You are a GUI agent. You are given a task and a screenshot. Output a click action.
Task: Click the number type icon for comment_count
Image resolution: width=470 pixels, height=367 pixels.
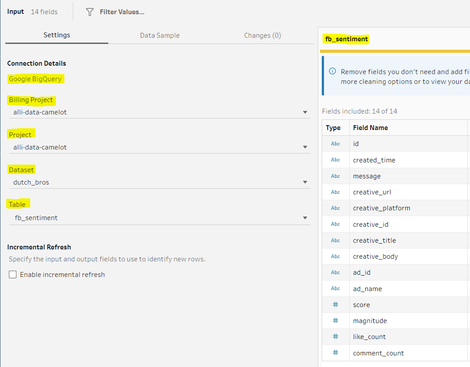tap(336, 353)
